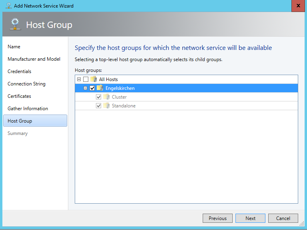Collapse the All Hosts tree node
Viewport: 307px width, 230px height.
(x=79, y=79)
